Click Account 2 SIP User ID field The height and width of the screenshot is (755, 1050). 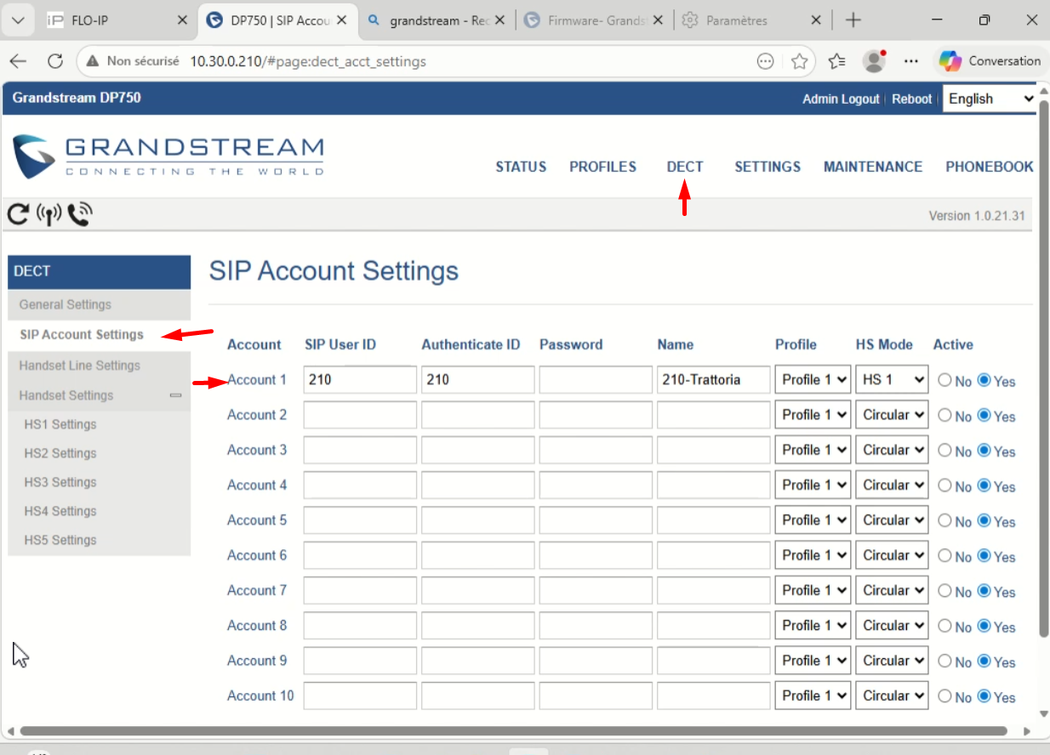360,415
